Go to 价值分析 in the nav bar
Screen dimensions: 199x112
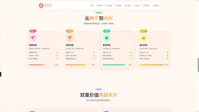coord(137,5)
